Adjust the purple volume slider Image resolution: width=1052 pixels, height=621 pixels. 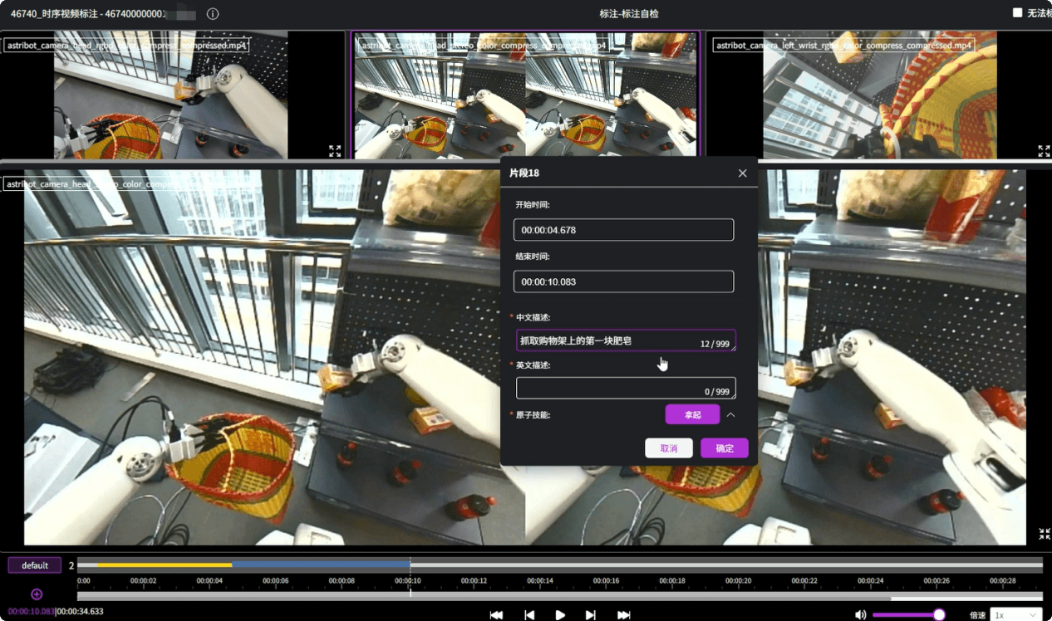pos(909,615)
